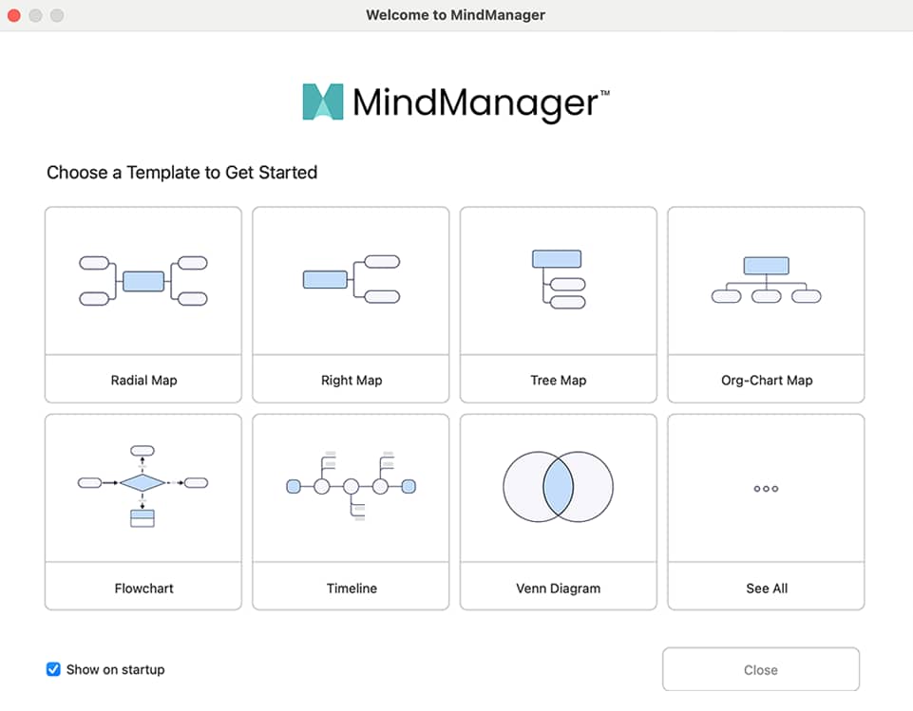The image size is (913, 711).
Task: Select the Flowchart template diagram
Action: [143, 486]
